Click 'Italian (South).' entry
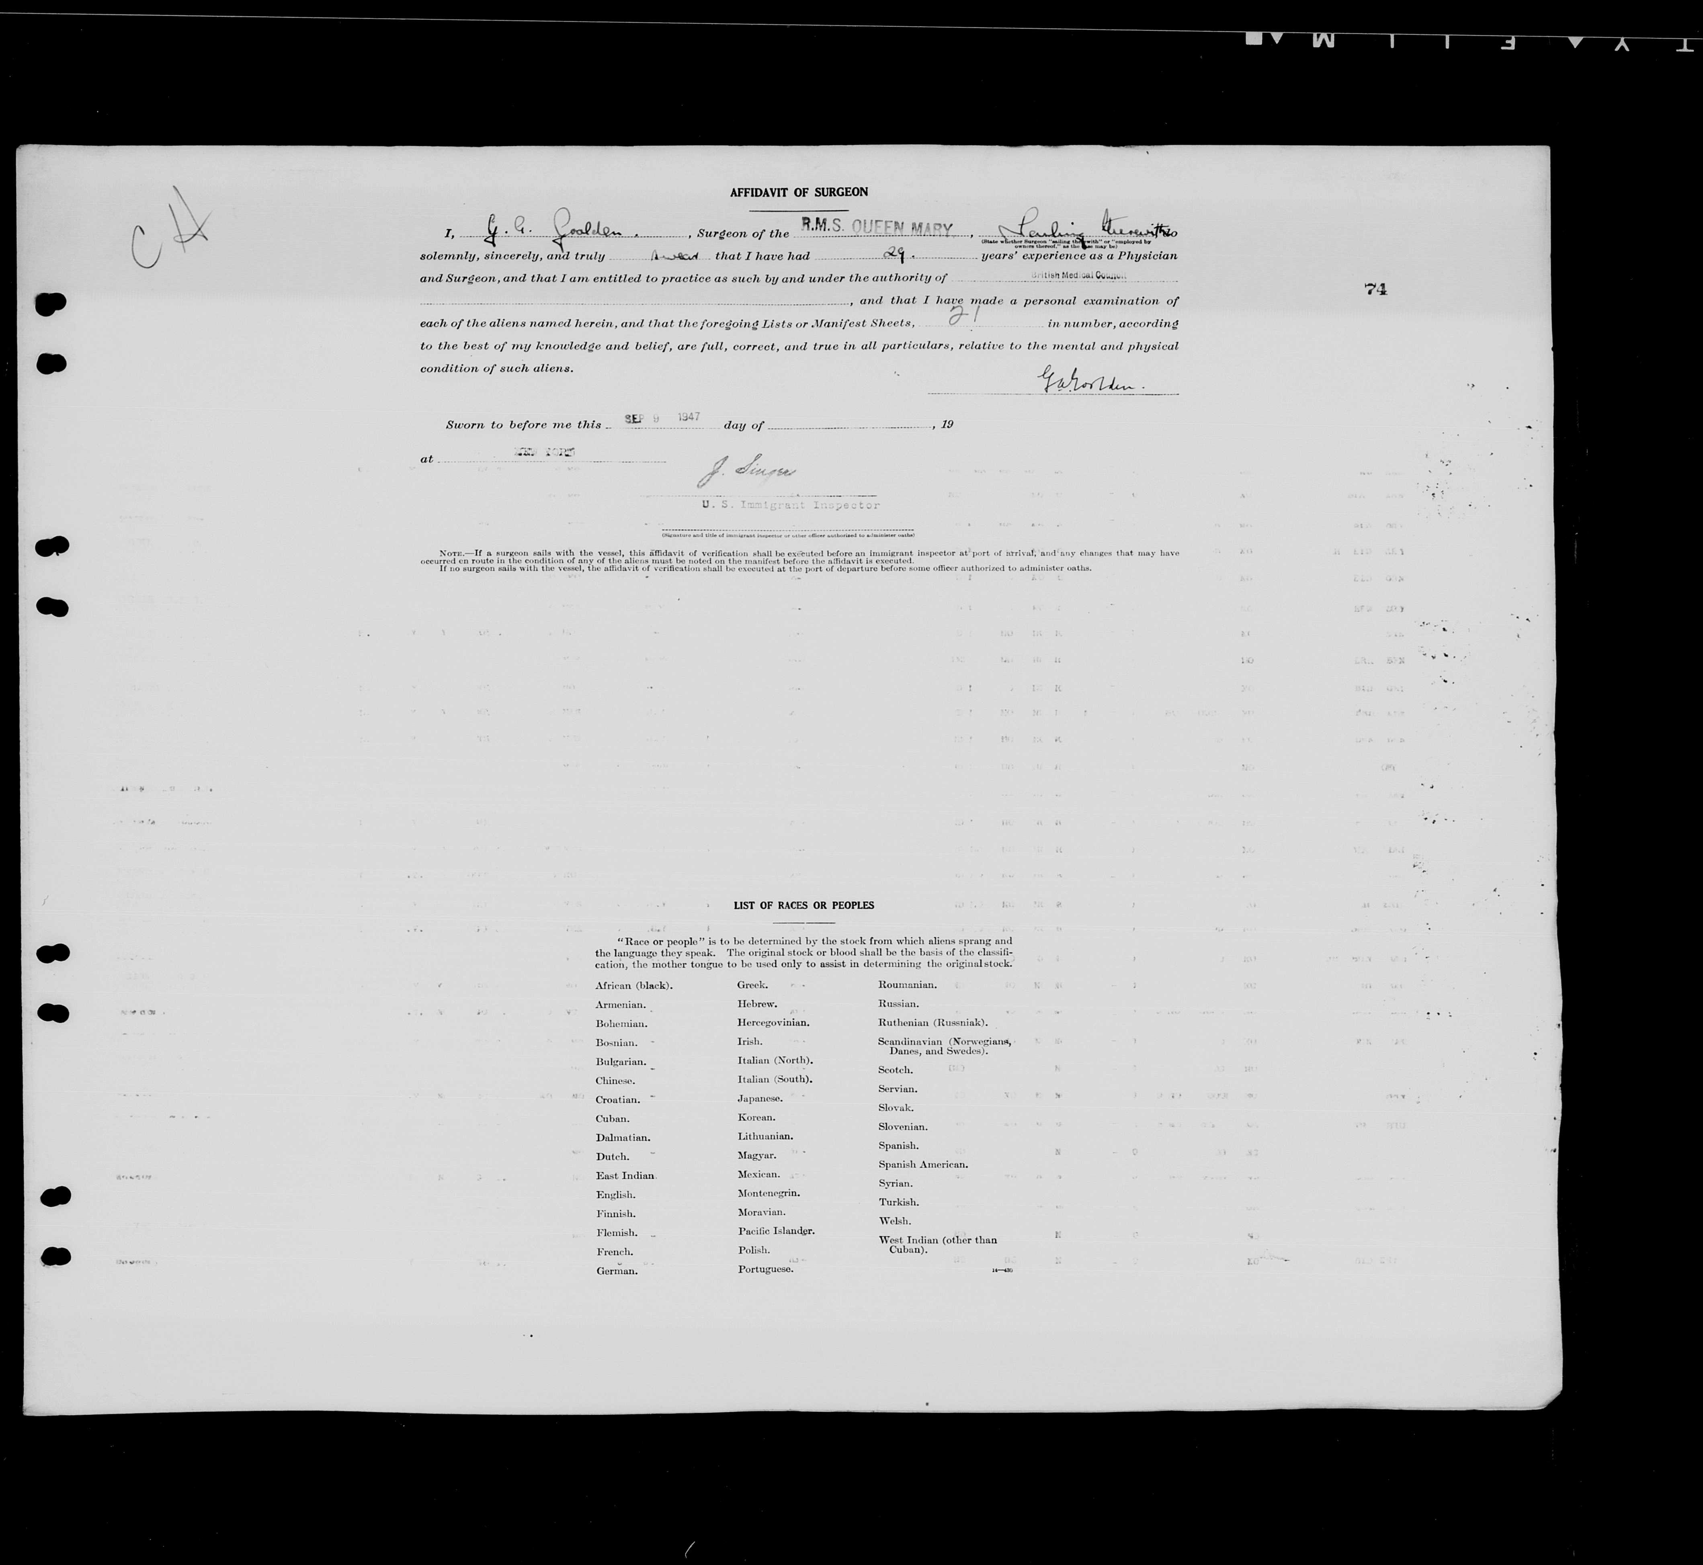Screen dimensions: 1703x1565 click(x=775, y=1080)
